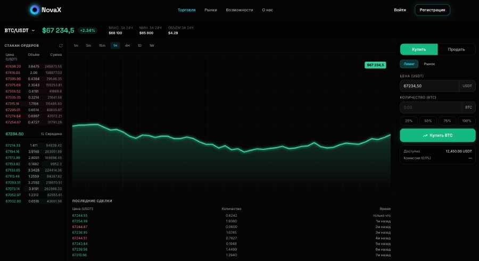
Task: Click the Регистрация button
Action: point(432,10)
